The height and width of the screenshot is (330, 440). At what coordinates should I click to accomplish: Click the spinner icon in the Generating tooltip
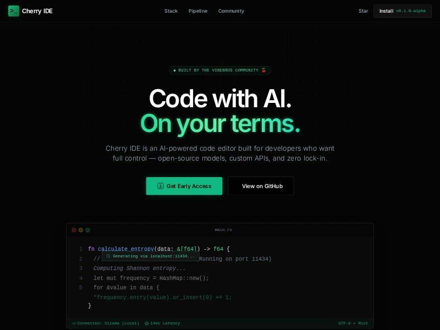pyautogui.click(x=109, y=256)
